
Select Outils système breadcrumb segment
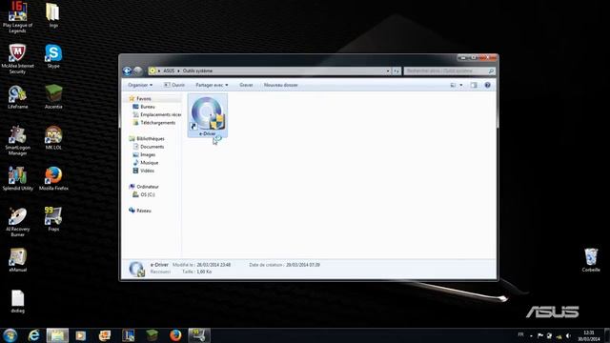[197, 71]
